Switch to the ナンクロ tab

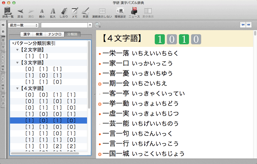pos(55,34)
